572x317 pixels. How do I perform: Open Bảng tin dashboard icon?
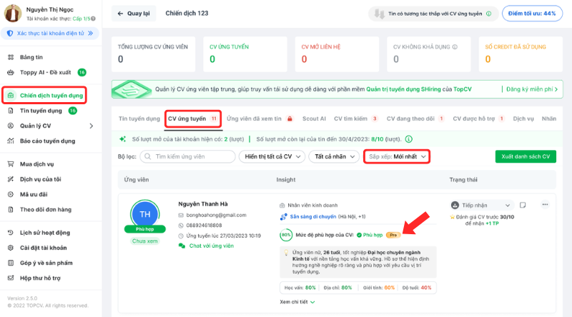(x=11, y=57)
